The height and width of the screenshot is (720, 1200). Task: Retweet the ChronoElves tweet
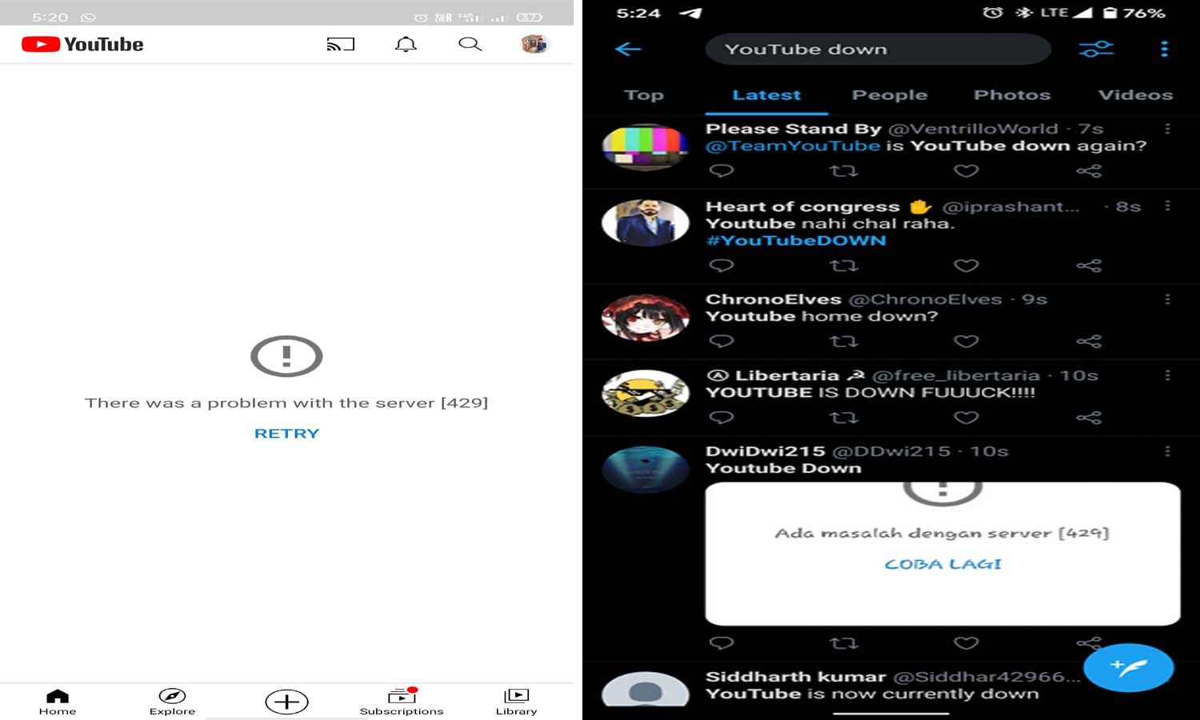[844, 341]
